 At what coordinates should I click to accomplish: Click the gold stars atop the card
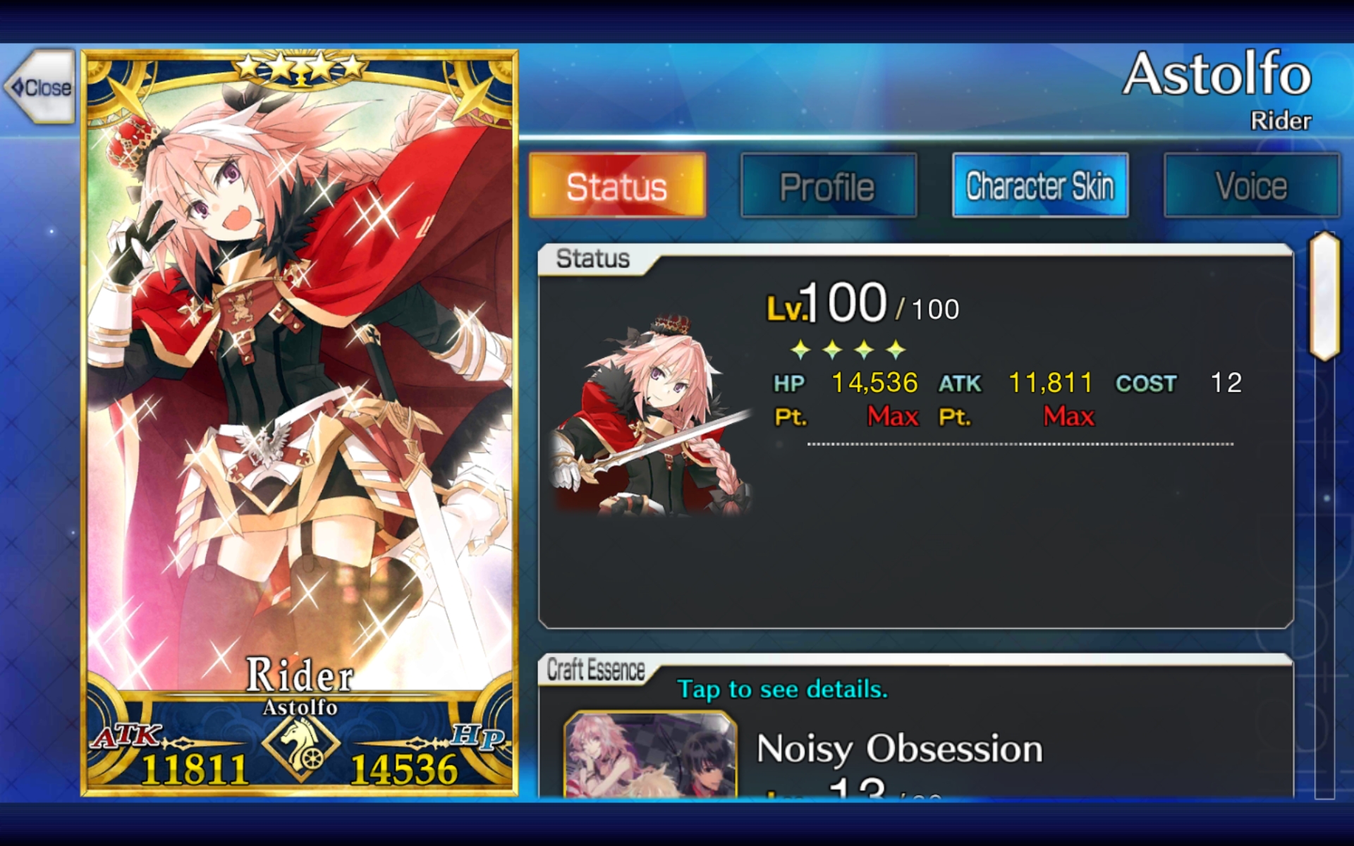click(x=301, y=67)
